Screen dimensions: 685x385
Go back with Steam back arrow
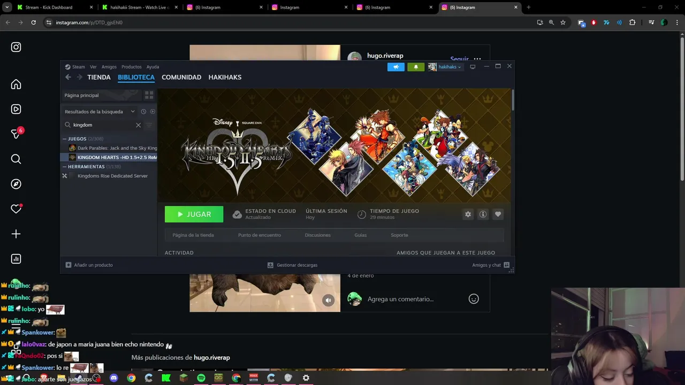click(68, 77)
